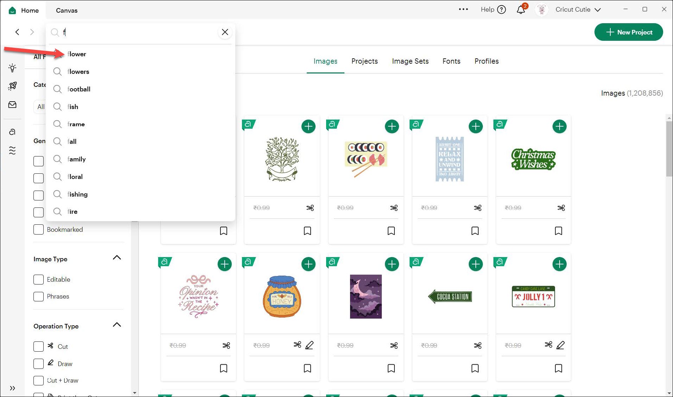Bookmark the Honey jar image
Screen dimensions: 673x397
307,368
